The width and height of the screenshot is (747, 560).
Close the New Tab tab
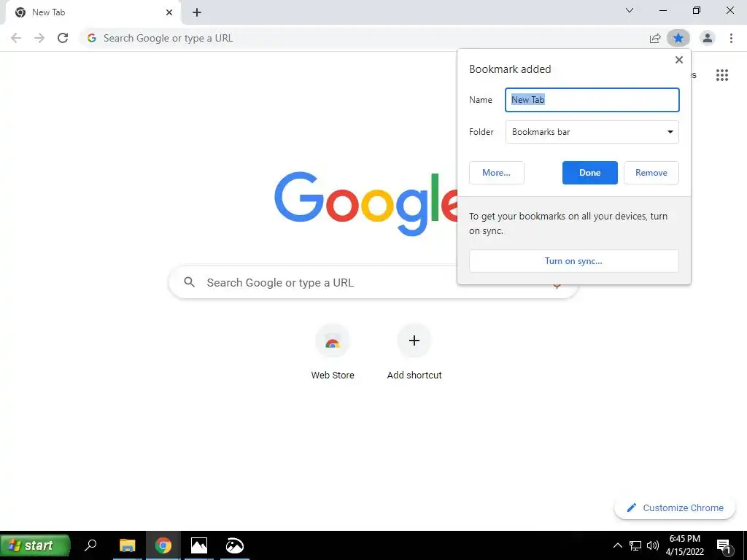click(x=169, y=12)
